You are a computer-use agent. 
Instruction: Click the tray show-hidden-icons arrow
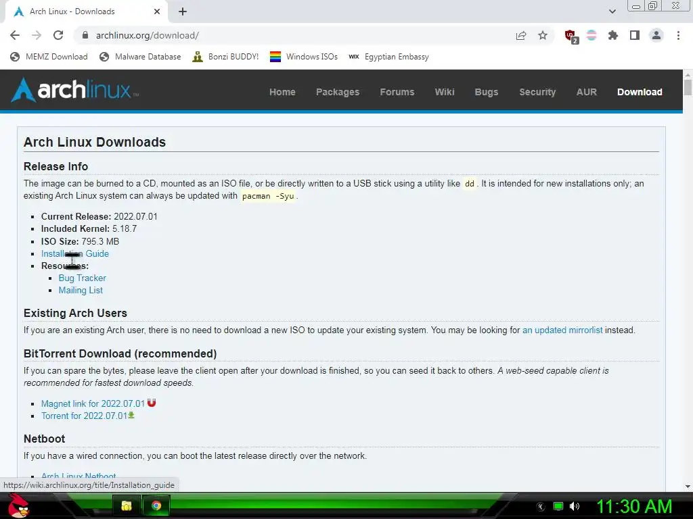540,507
